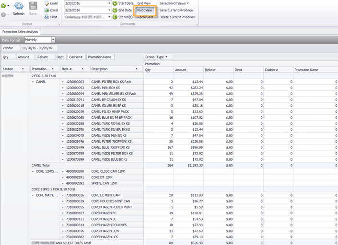Open the Saved Pivot Views menu
The width and height of the screenshot is (338, 245).
pos(174,3)
